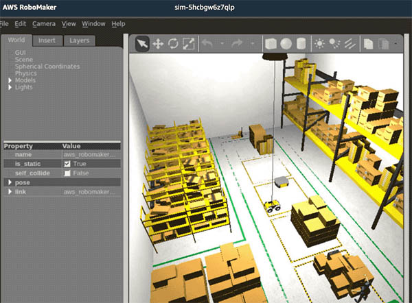Click the Undo arrow
412x303 pixels.
point(207,43)
